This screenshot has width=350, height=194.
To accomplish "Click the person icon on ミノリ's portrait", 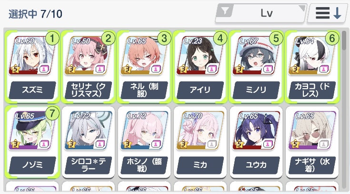I will (x=268, y=69).
